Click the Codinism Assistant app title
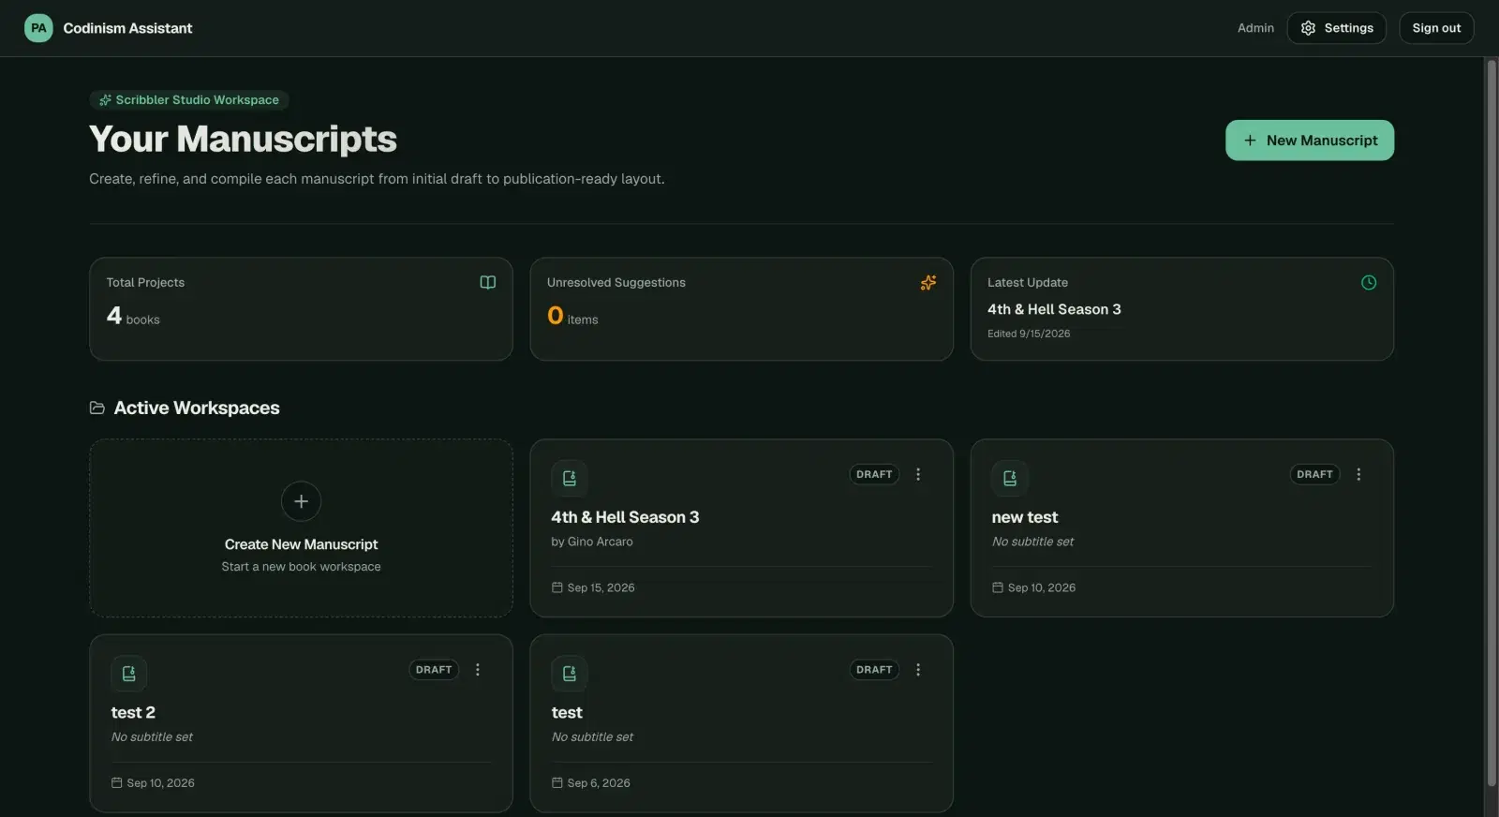This screenshot has height=817, width=1499. pos(127,28)
